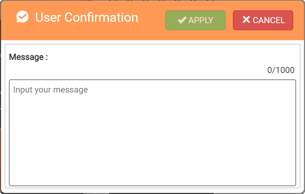Screen dimensions: 305x194
Task: Click the X icon inside CANCEL
Action: 246,20
